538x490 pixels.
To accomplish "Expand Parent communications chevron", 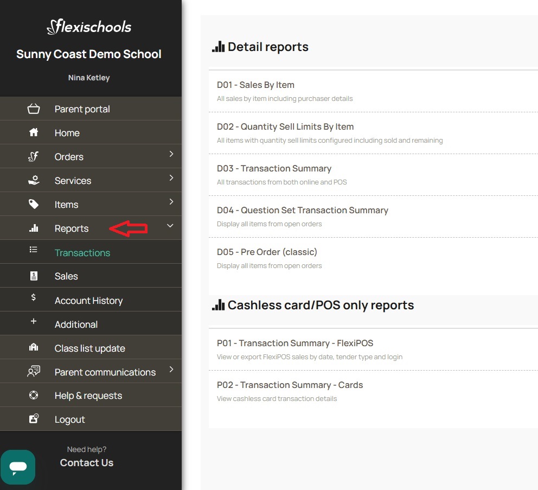I will coord(170,372).
